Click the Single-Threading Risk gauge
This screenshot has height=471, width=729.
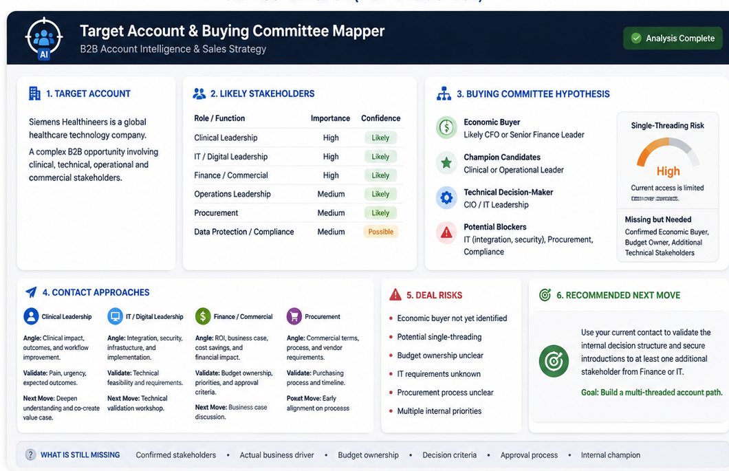tap(668, 152)
